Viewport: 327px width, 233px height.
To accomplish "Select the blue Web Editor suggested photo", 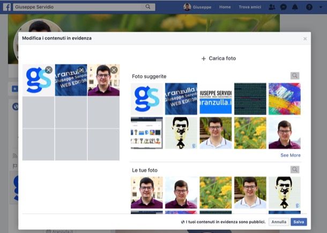I will tap(181, 99).
